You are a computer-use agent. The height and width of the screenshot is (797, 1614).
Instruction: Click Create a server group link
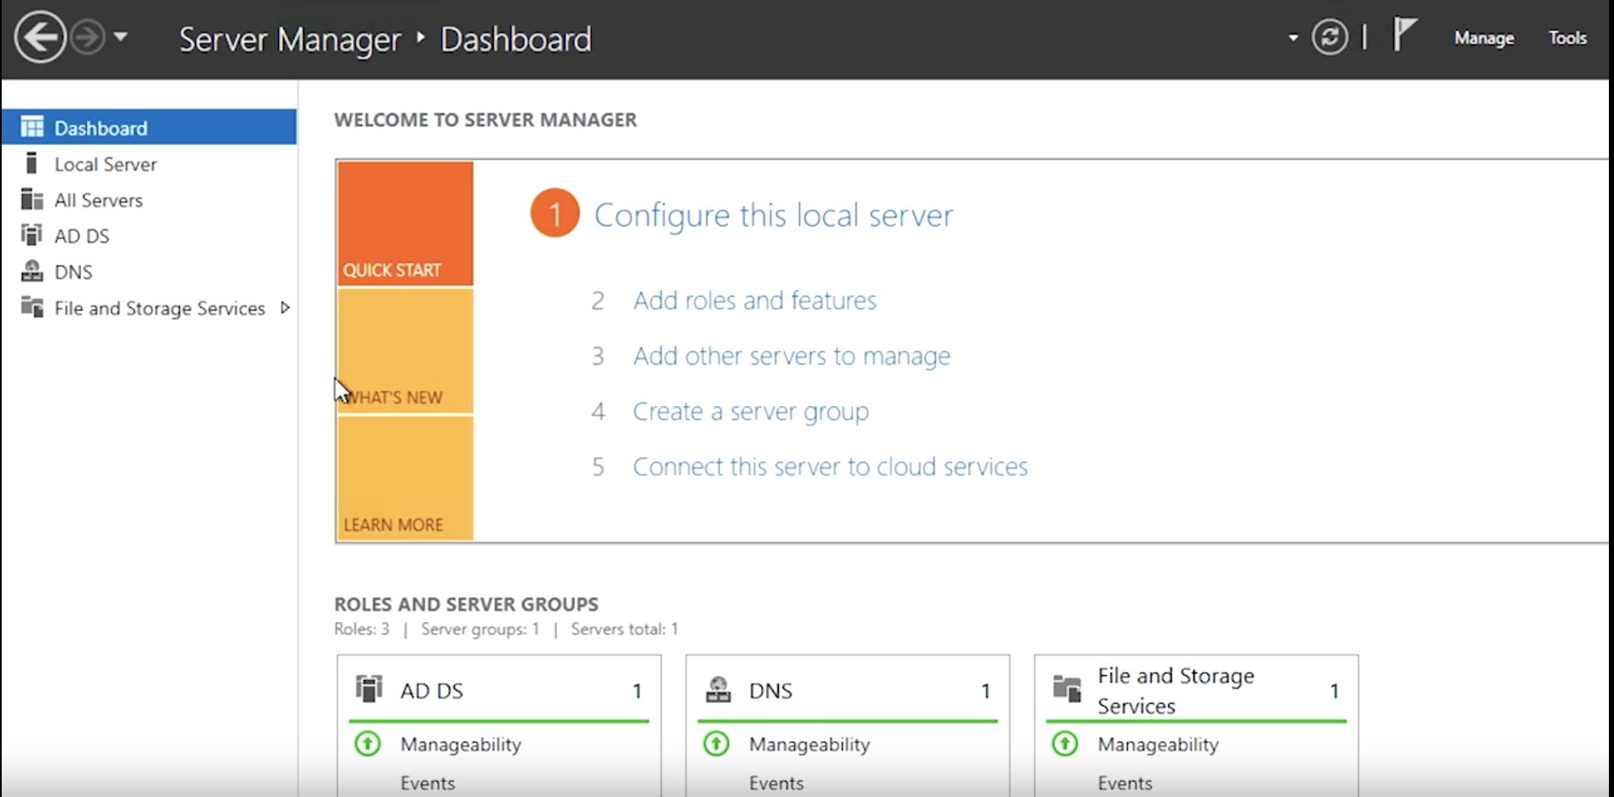[x=751, y=411]
